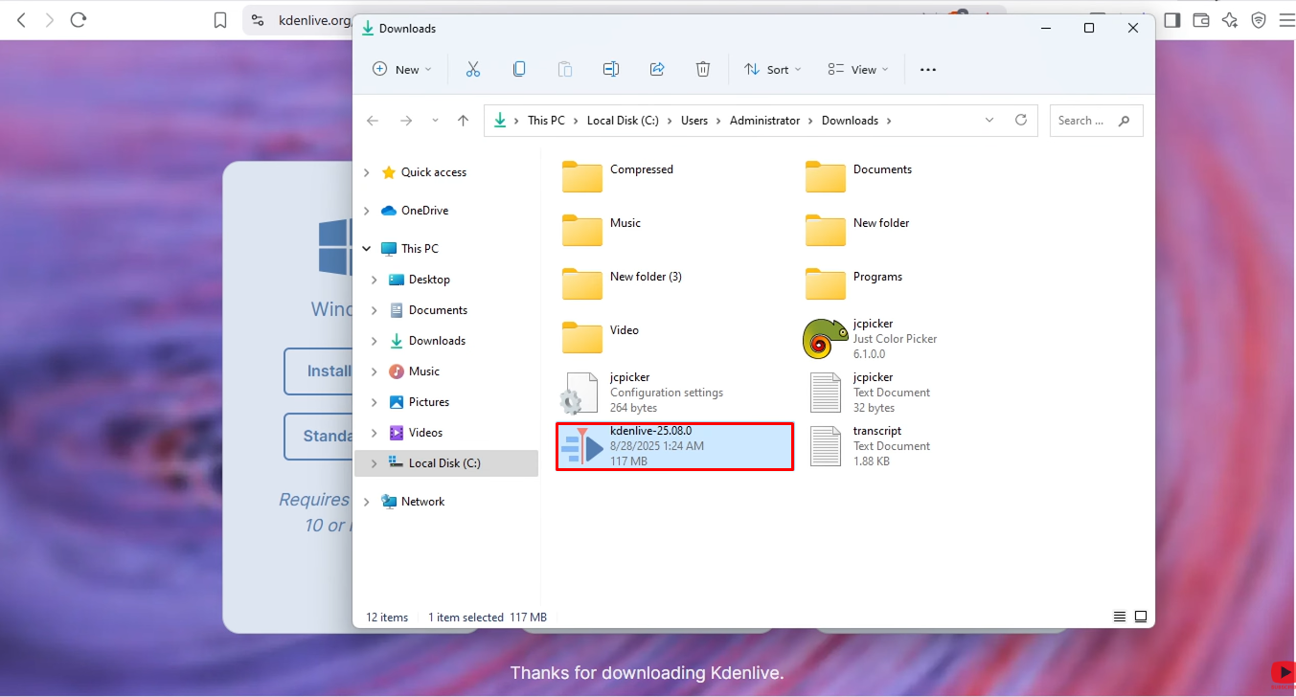1296x697 pixels.
Task: Refresh the Downloads folder
Action: point(1020,120)
